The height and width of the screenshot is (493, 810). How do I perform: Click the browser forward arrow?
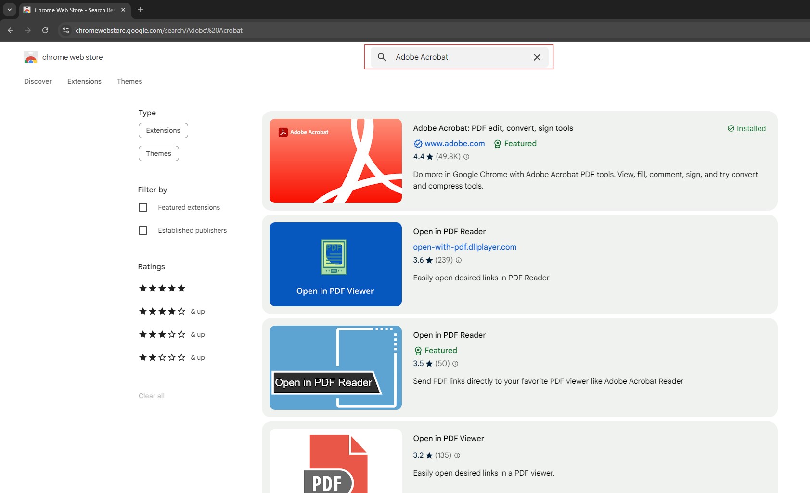pyautogui.click(x=28, y=30)
